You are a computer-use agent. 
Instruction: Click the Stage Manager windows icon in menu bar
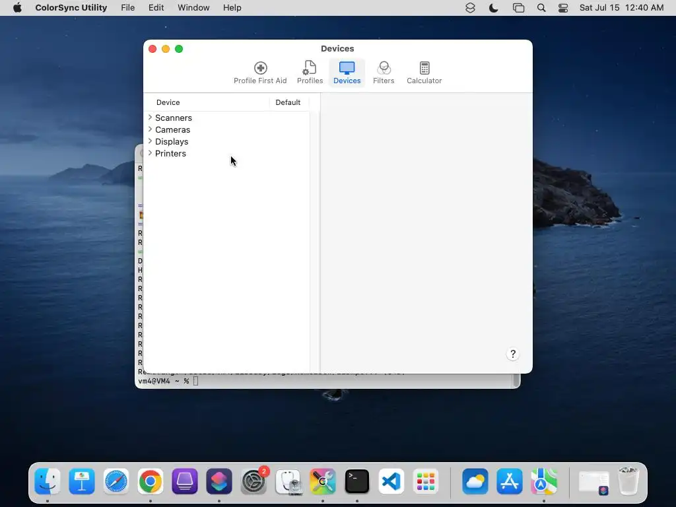518,8
